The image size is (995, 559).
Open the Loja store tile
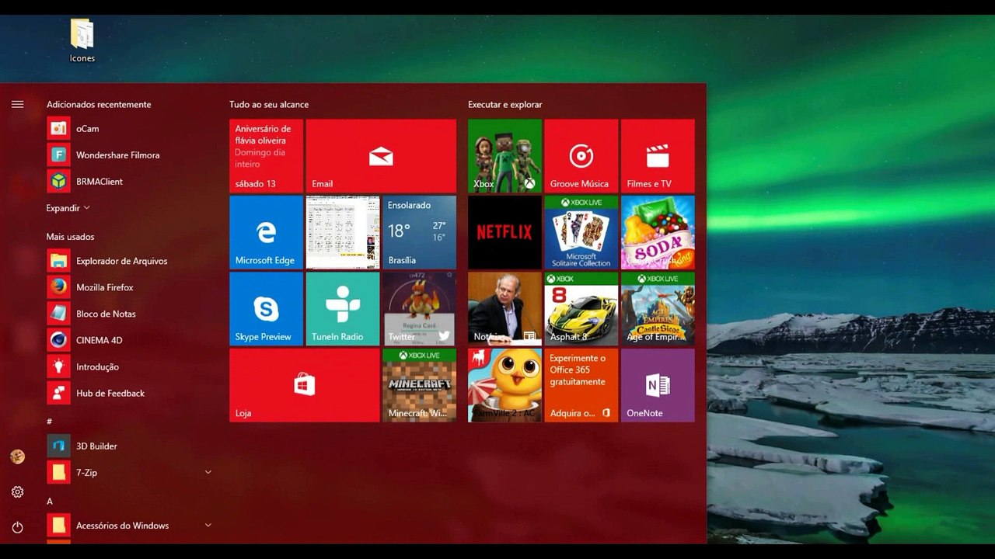tap(304, 385)
